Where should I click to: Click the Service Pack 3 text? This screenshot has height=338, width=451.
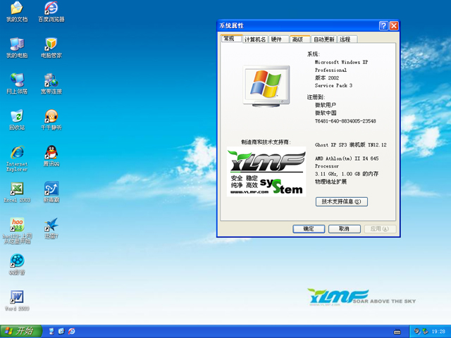point(333,85)
